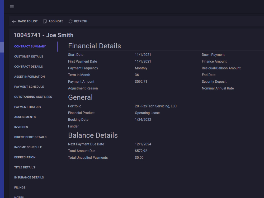The width and height of the screenshot is (264, 198).
Task: Refresh the contract page
Action: [78, 21]
